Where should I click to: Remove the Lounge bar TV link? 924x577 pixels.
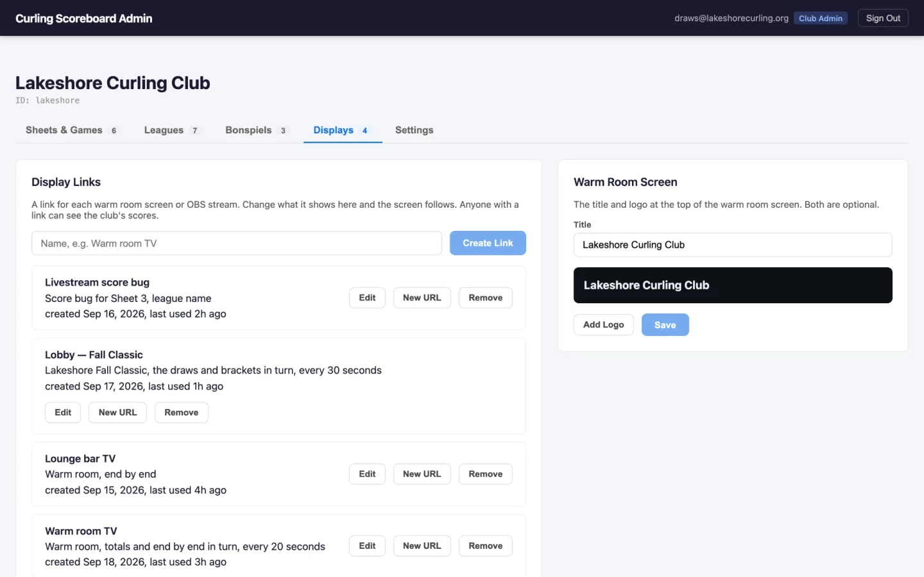pyautogui.click(x=486, y=474)
